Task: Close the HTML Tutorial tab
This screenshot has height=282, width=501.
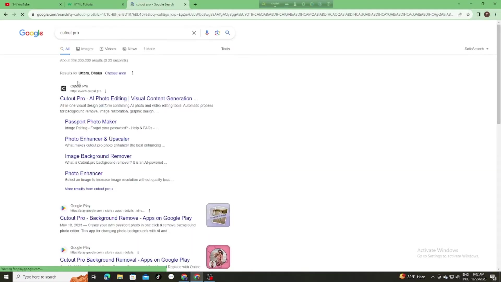Action: 123,4
